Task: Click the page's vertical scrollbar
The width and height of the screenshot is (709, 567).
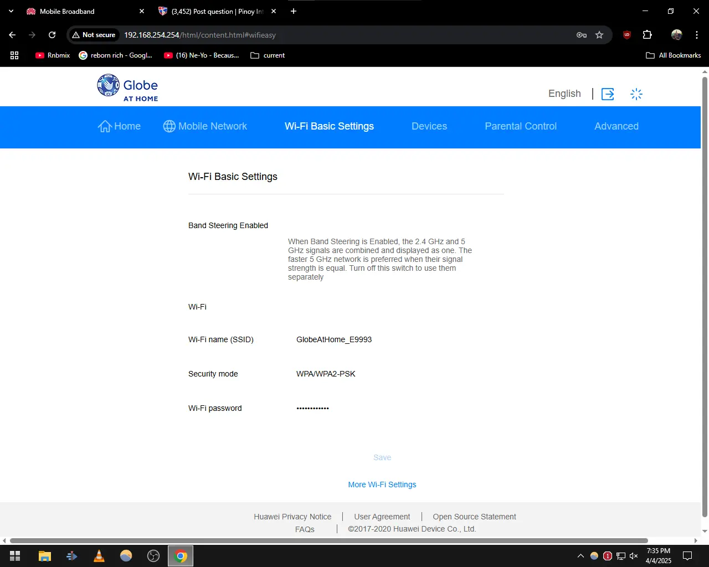Action: pos(705,296)
